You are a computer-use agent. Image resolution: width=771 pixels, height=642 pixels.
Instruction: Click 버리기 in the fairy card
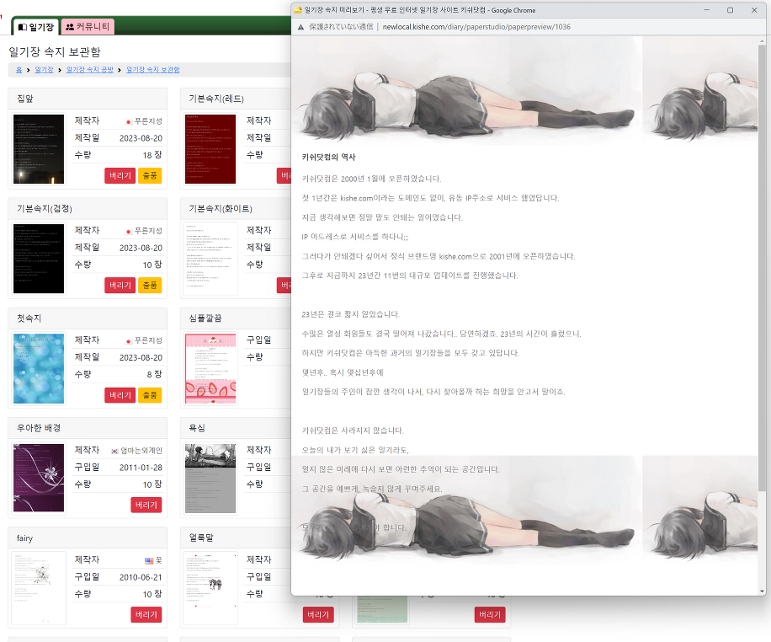pos(146,615)
